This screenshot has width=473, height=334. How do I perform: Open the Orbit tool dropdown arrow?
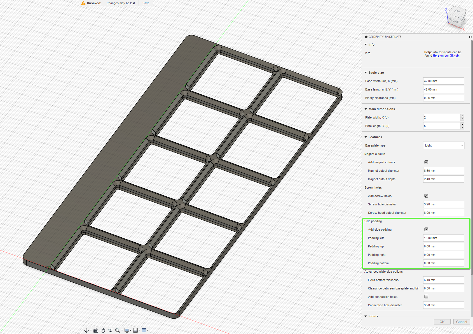tap(91, 331)
